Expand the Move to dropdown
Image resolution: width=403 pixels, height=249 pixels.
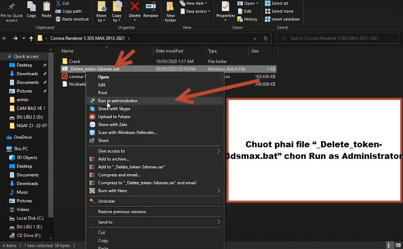coord(101,11)
